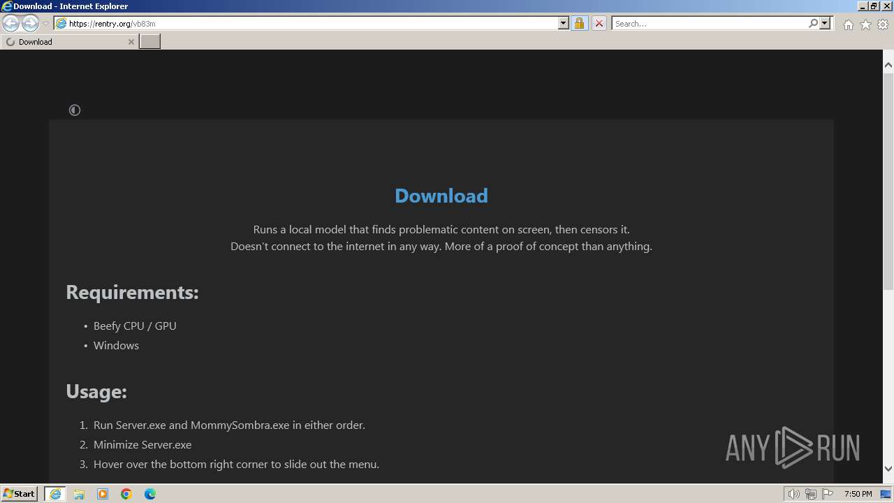Viewport: 894px width, 503px height.
Task: Click the page scrollbar up arrow
Action: (x=888, y=65)
